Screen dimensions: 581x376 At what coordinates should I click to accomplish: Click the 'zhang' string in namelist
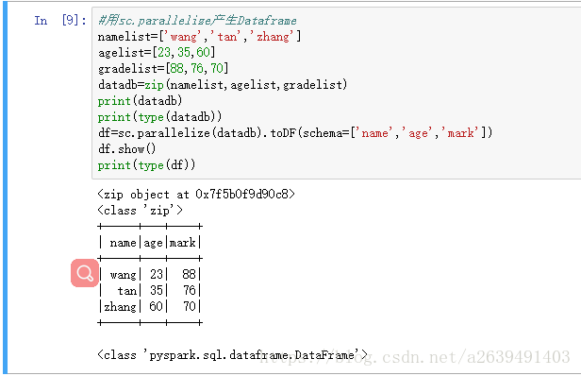pos(272,37)
